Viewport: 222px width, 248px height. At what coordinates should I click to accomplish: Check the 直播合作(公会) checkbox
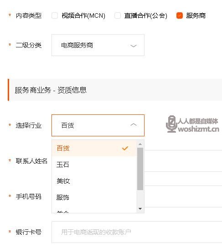pyautogui.click(x=118, y=15)
